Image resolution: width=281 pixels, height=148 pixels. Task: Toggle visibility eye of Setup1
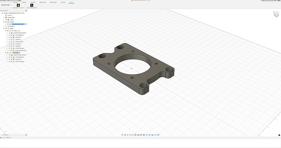[8, 31]
